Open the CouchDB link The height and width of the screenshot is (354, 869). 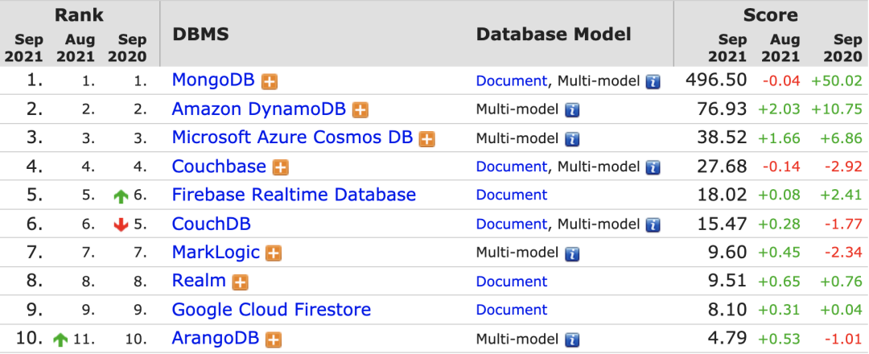(211, 224)
